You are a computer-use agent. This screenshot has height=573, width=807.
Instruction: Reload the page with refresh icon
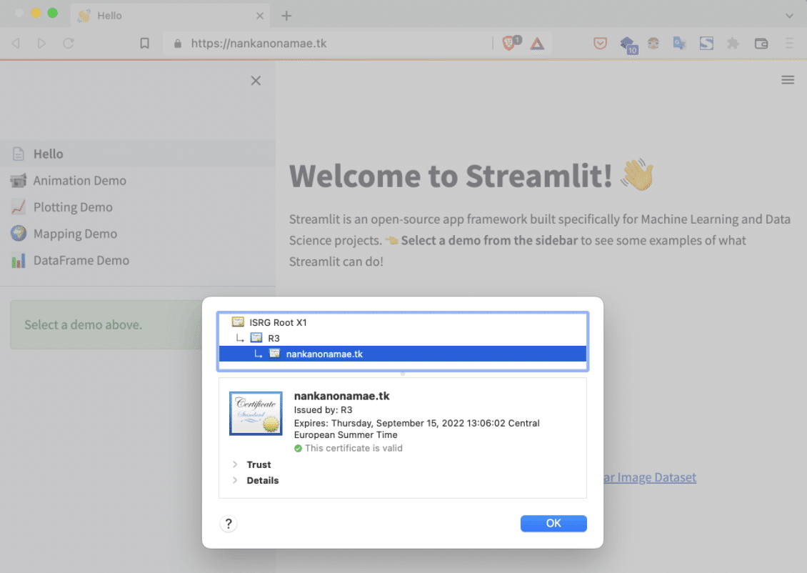[69, 44]
